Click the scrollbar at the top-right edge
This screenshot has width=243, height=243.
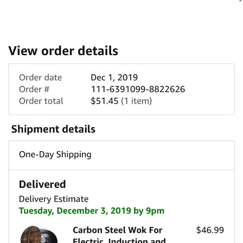[240, 1]
